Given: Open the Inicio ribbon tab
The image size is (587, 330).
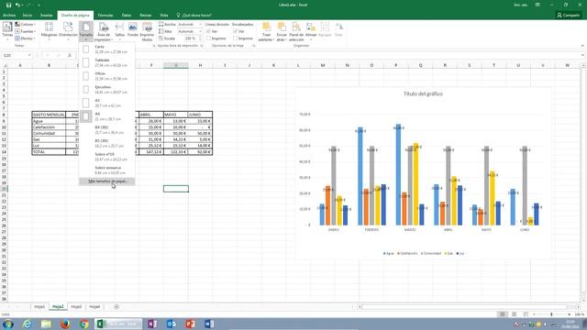Looking at the screenshot, I should click(28, 16).
